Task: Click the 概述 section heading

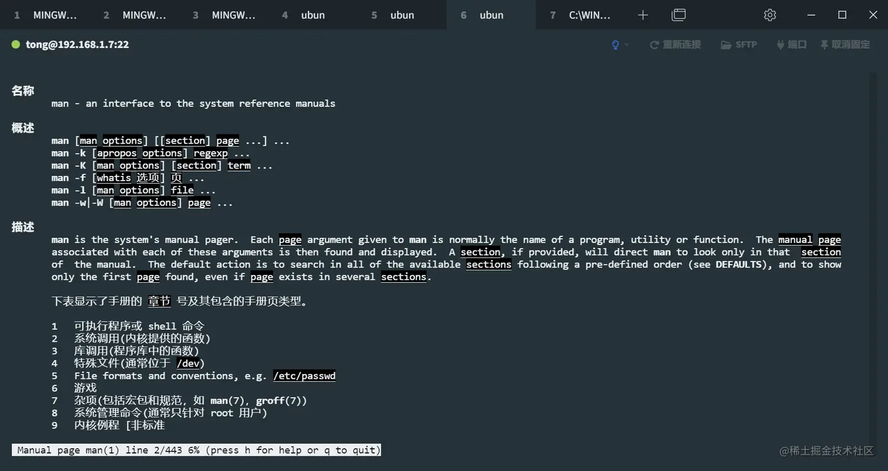Action: coord(23,128)
